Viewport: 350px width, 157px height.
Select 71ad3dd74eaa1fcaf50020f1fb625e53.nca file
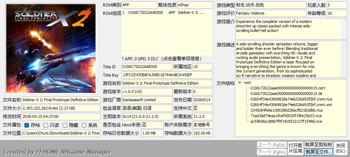point(286,116)
